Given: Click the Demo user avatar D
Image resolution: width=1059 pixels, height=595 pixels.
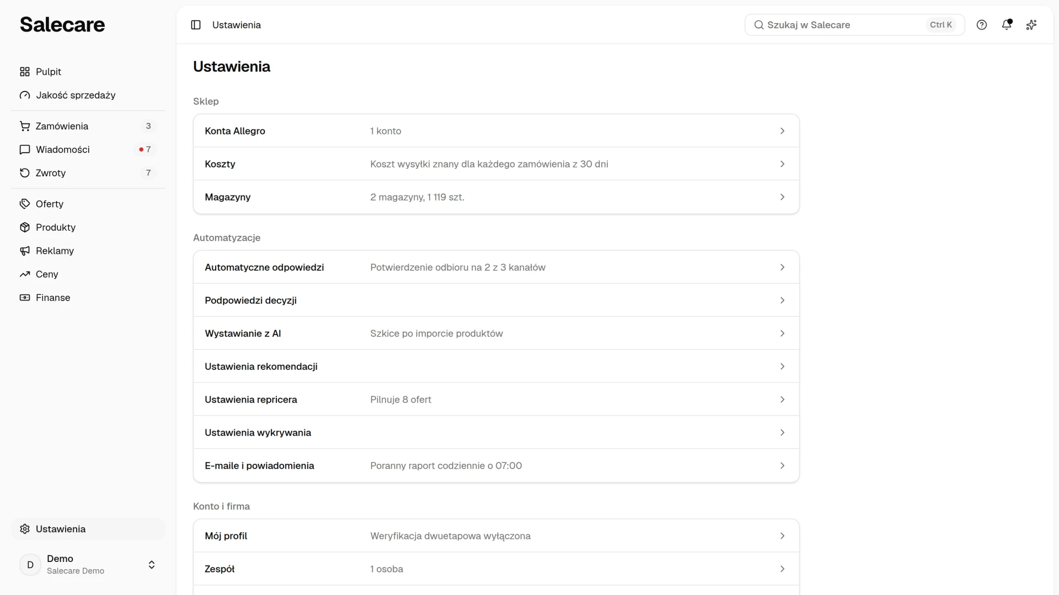Looking at the screenshot, I should [x=30, y=565].
